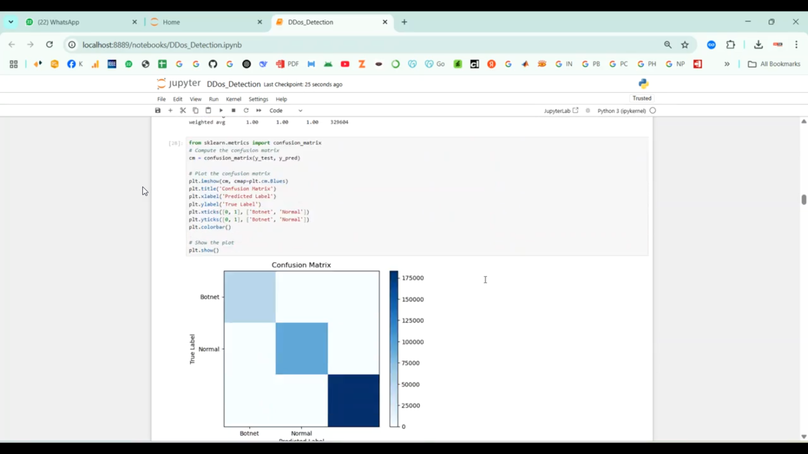Restart kernel and run all cells
Screen dimensions: 808x454
(259, 111)
